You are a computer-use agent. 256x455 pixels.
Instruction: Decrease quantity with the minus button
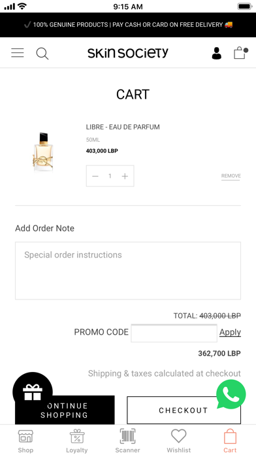tap(95, 176)
